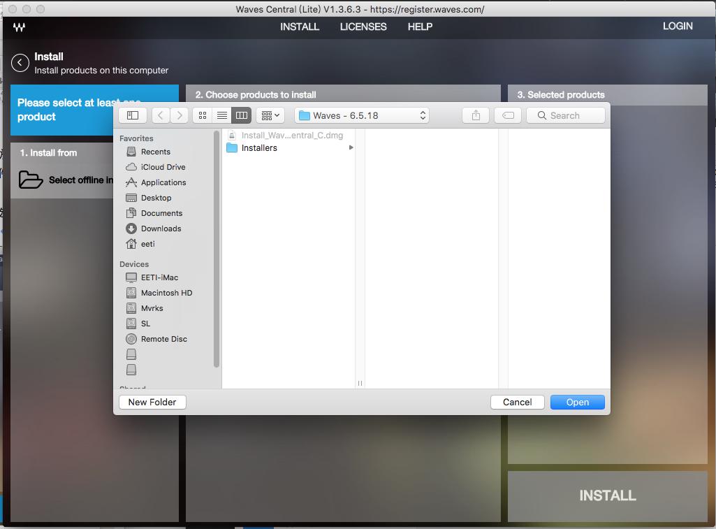Open the LICENSES tab

click(363, 27)
